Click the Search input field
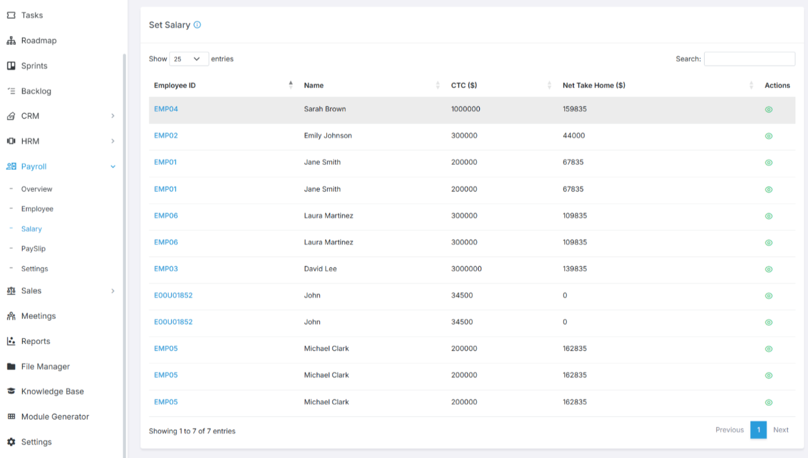808x458 pixels. tap(749, 59)
